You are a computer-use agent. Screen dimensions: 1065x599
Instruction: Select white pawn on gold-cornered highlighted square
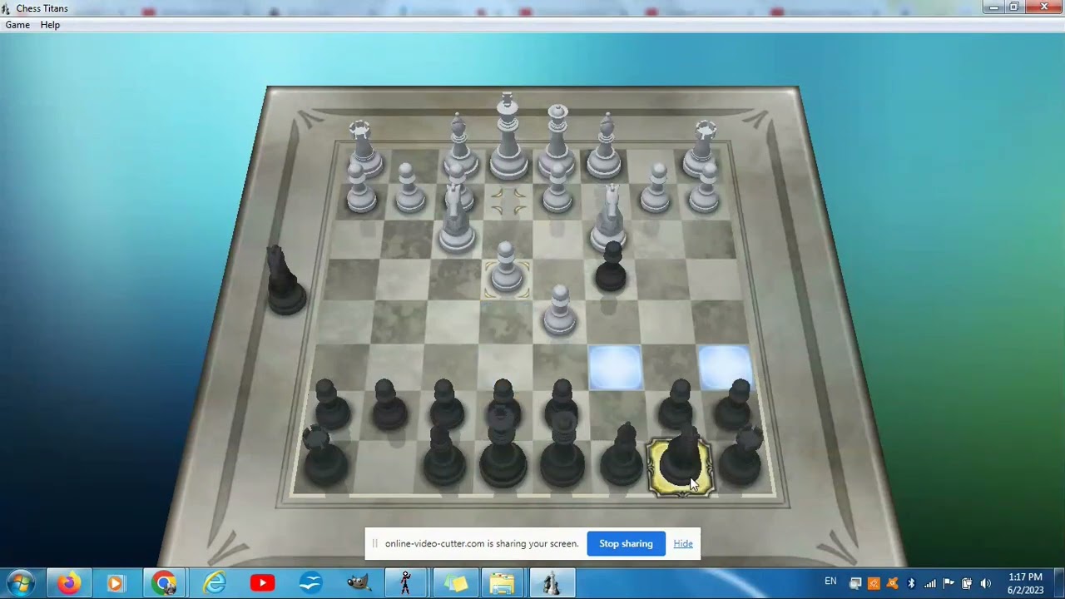506,270
